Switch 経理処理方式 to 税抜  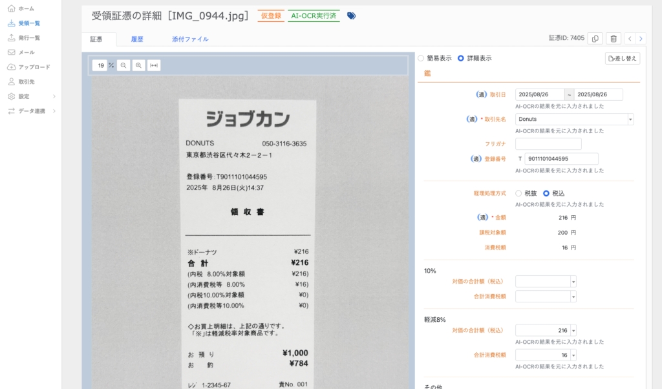[x=518, y=193]
